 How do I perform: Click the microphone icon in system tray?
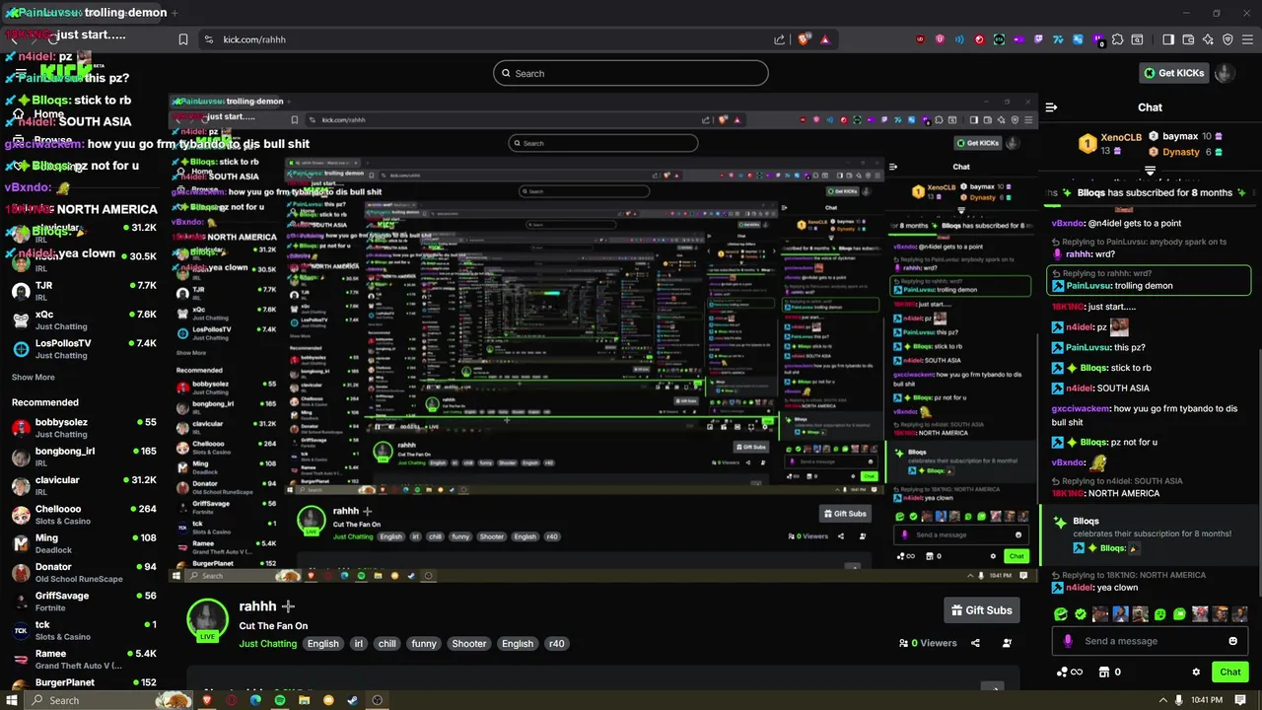(1178, 700)
